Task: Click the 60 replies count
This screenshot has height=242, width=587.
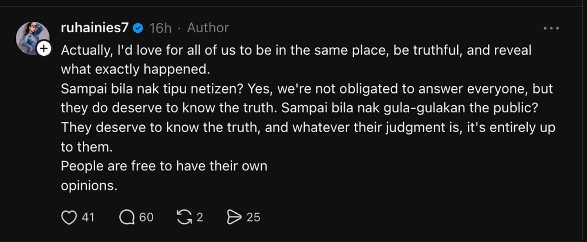Action: 147,217
